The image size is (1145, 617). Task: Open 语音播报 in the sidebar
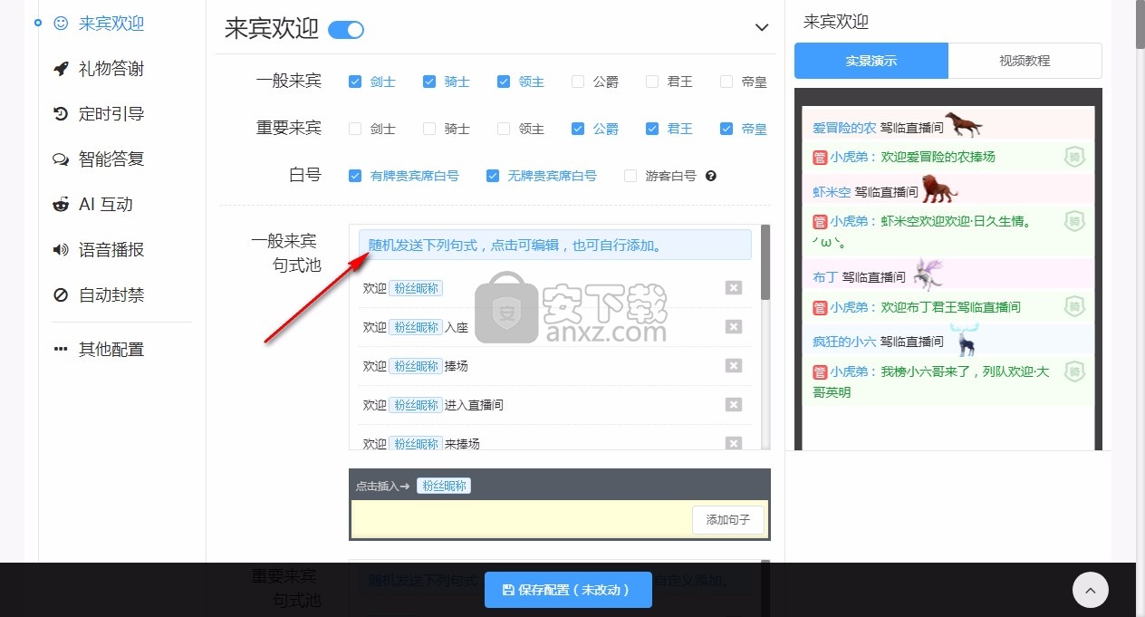pyautogui.click(x=111, y=250)
